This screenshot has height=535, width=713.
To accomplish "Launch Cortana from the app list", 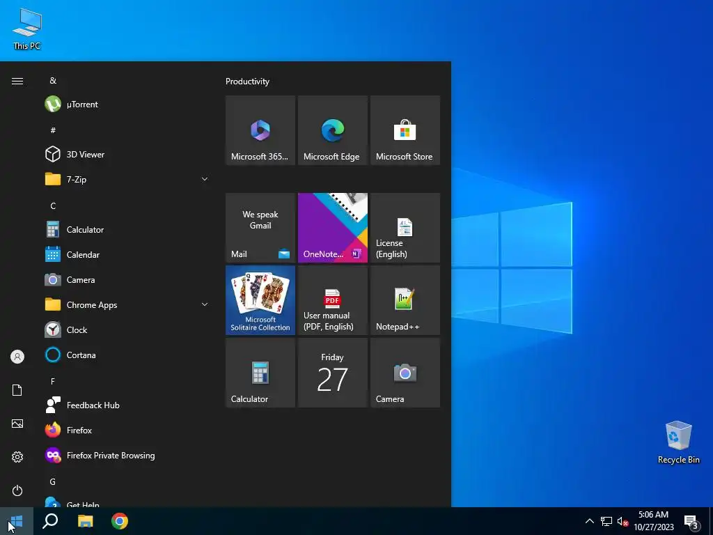I will point(127,355).
